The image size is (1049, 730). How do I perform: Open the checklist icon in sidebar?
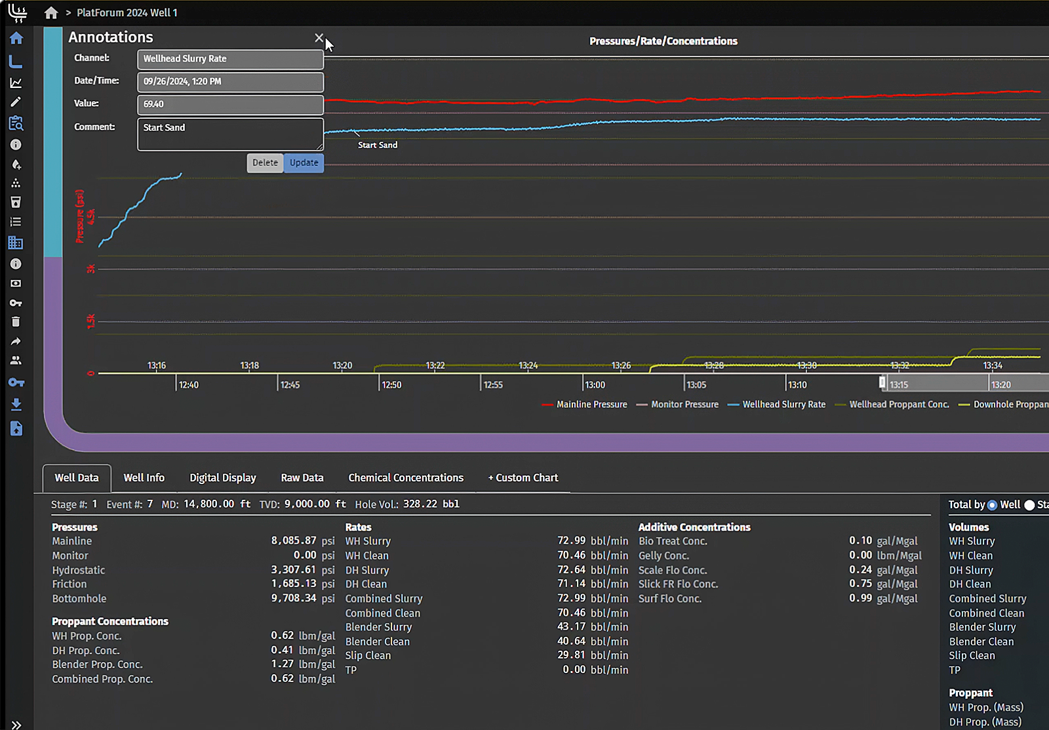(x=16, y=222)
